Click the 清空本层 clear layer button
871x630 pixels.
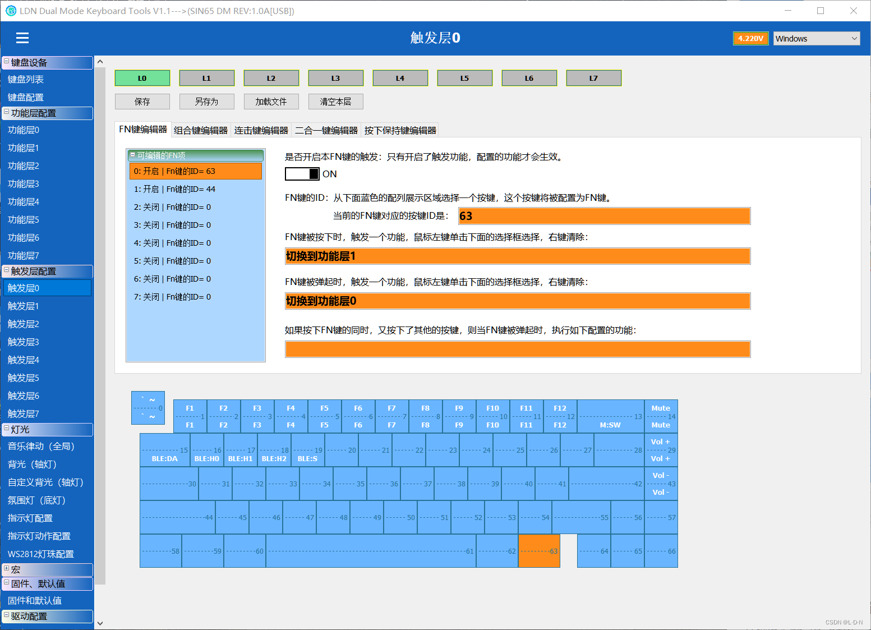(x=336, y=102)
